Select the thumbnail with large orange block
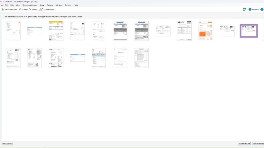 (x=206, y=31)
